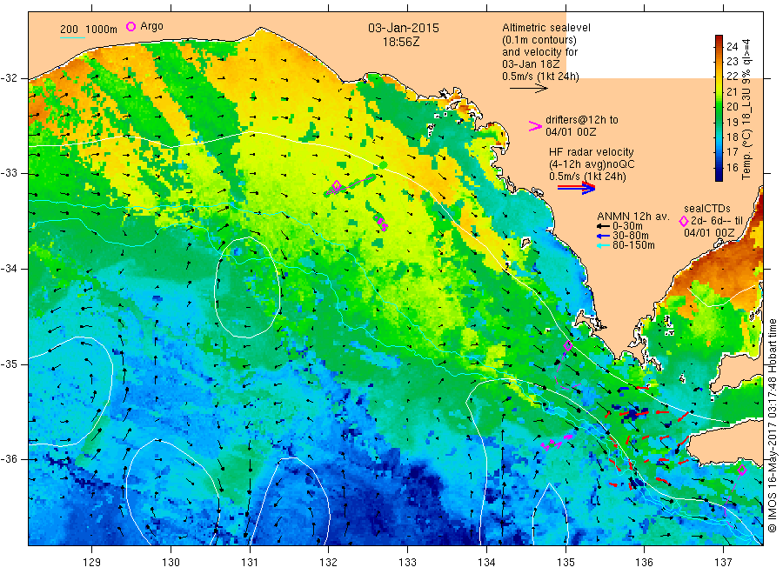The image size is (783, 574).
Task: Click the 'Altimetric sealevel' legend heading
Action: coord(546,28)
